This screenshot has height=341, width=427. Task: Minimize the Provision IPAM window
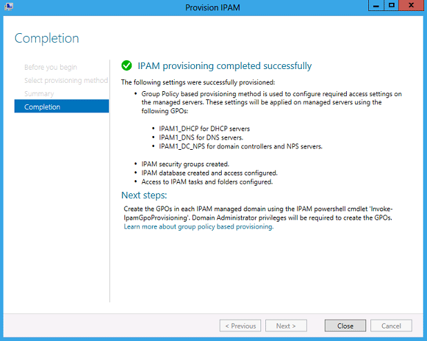376,6
